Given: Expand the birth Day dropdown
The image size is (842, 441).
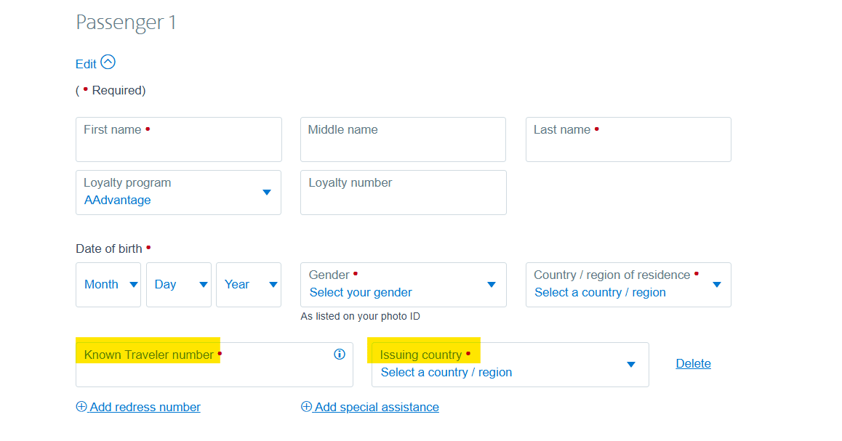Looking at the screenshot, I should tap(179, 285).
